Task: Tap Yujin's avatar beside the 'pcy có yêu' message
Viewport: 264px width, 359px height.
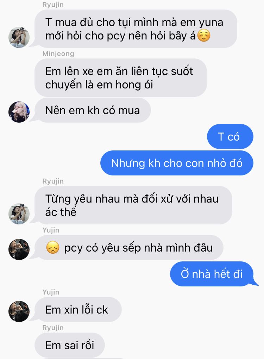Action: [x=19, y=249]
